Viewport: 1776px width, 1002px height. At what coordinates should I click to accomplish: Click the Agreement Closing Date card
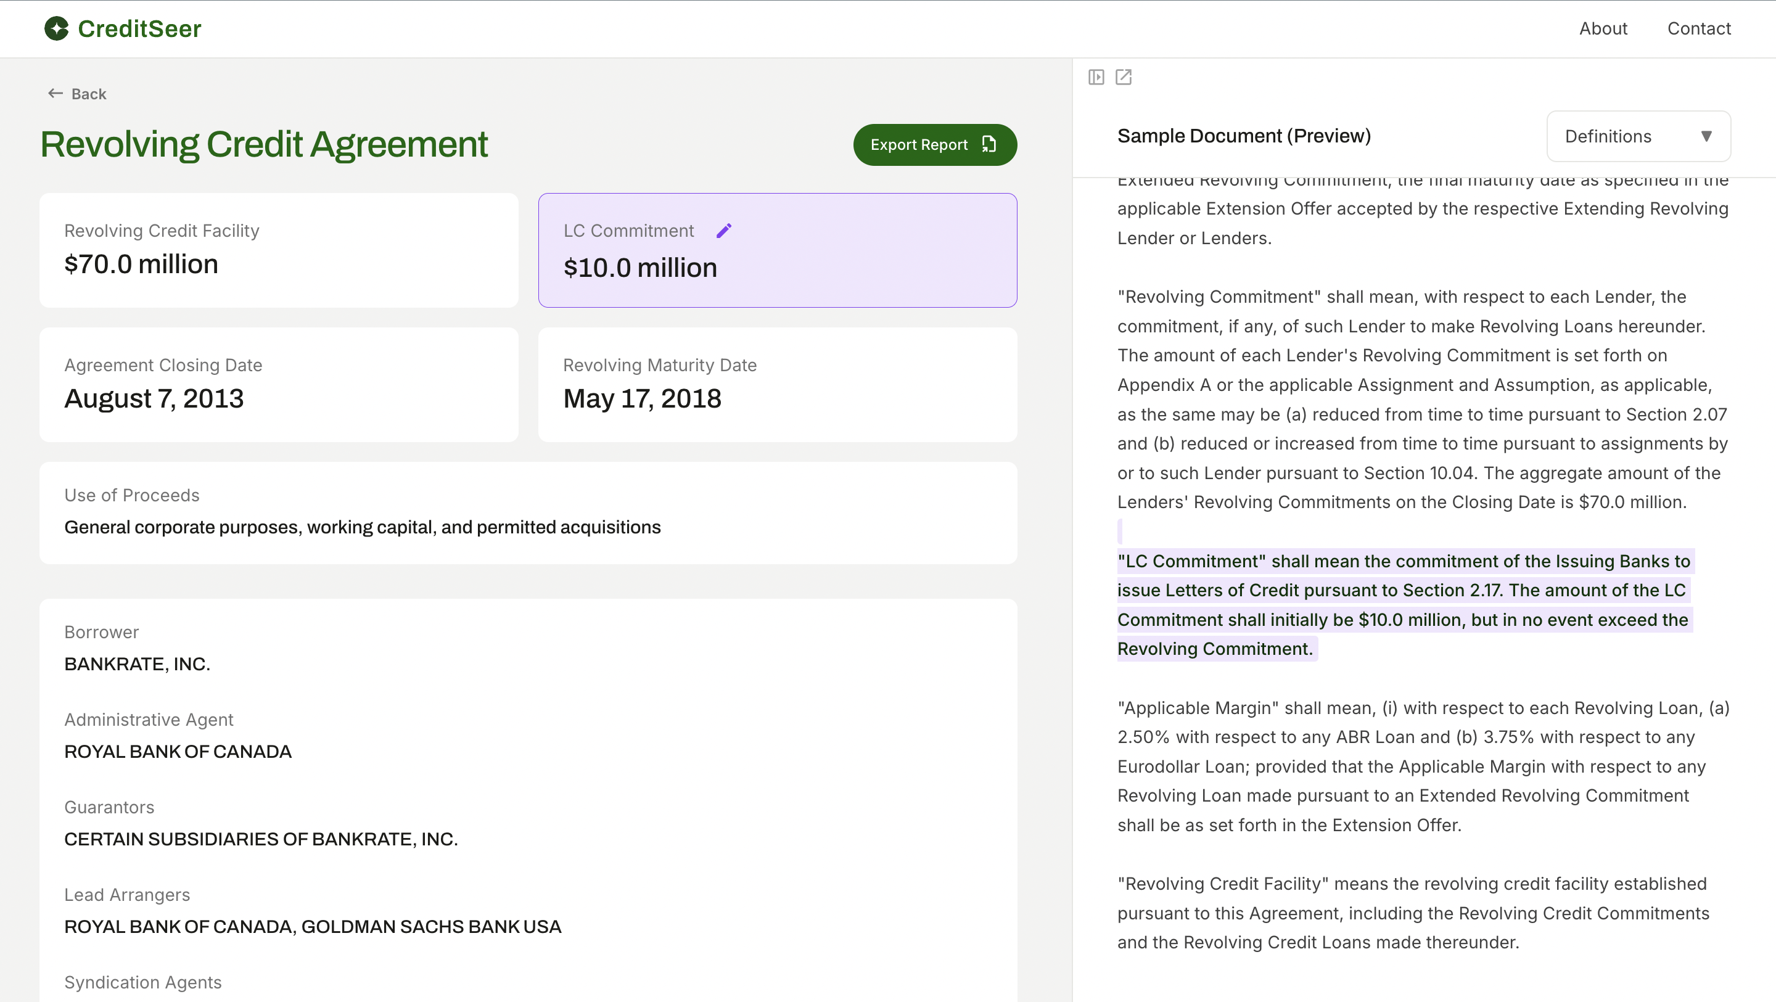279,384
